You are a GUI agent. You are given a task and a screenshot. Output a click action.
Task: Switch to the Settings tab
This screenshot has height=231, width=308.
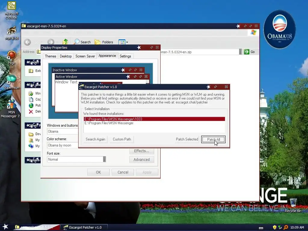[x=125, y=56]
